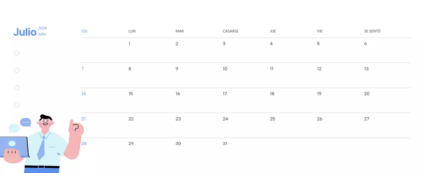
Task: Click the blue laptop illustration
Action: [13, 146]
